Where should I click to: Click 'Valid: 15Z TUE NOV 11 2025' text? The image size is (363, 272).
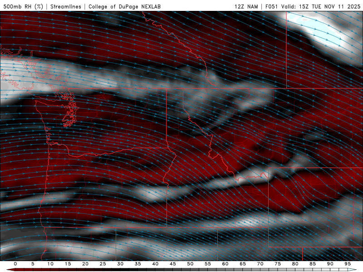click(321, 6)
